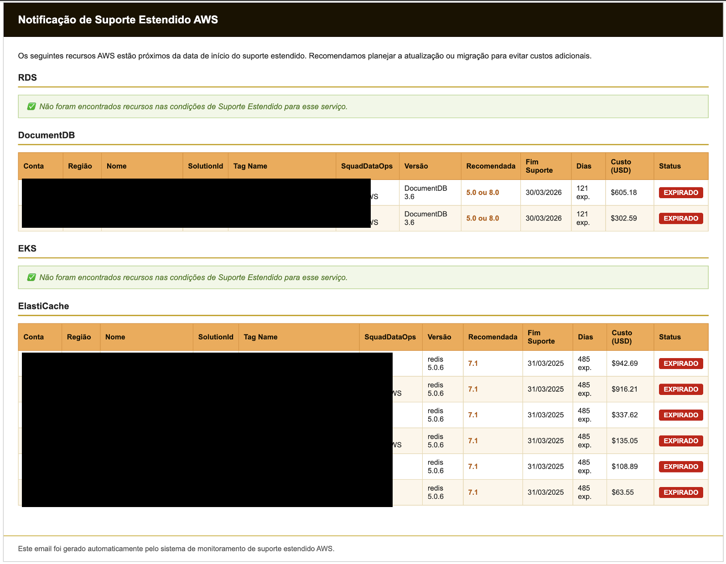Click the EXPIRADO badge in the $108.89 row

[x=681, y=467]
